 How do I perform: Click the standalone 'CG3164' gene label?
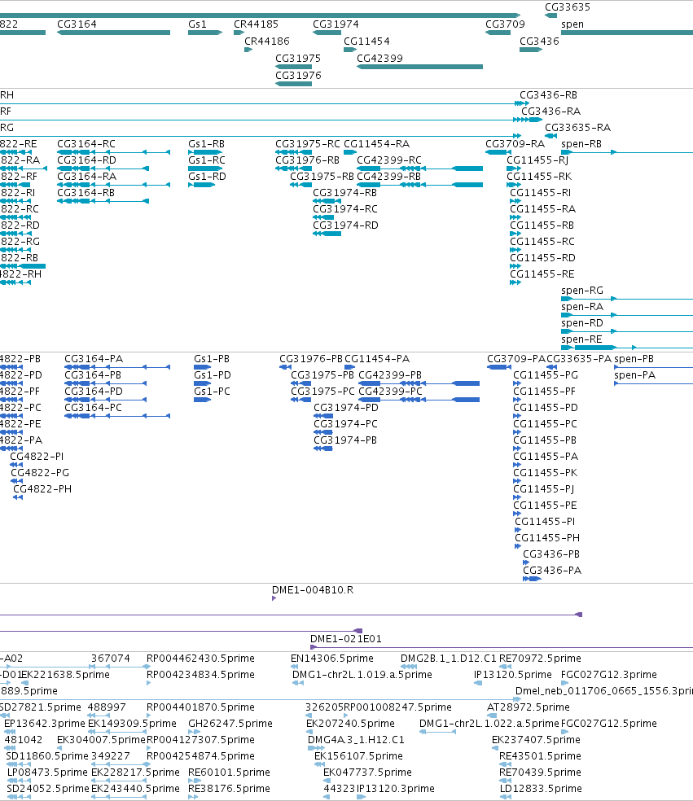[77, 24]
